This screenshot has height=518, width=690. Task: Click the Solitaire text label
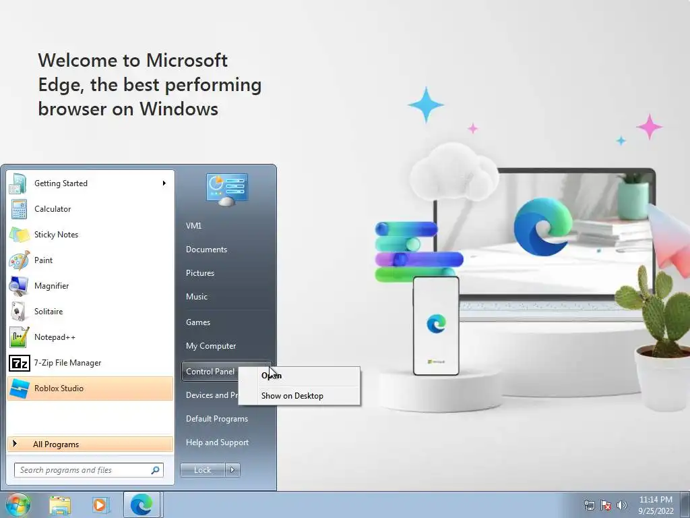pos(49,312)
